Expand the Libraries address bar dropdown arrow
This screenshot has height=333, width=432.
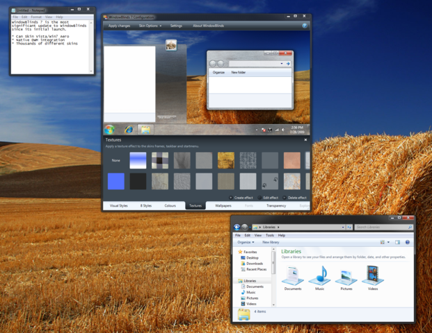[343, 228]
